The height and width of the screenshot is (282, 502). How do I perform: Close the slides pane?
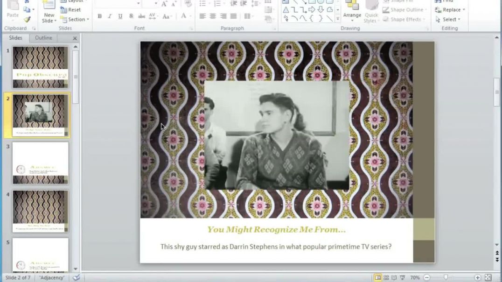tap(75, 38)
